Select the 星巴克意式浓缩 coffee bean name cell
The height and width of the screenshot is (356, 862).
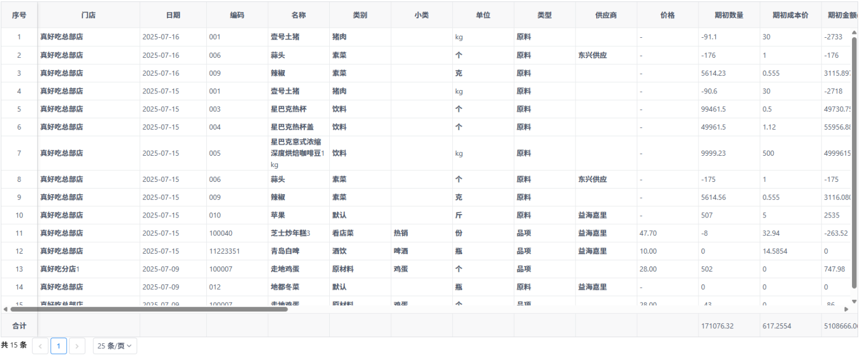(298, 153)
